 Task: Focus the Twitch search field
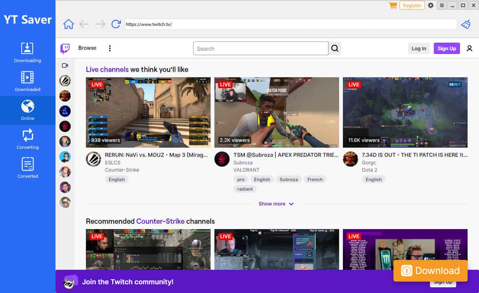pyautogui.click(x=261, y=48)
